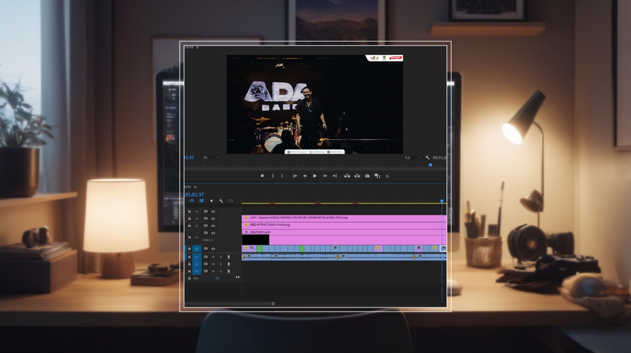Toggle sync lock on track V4

pyautogui.click(x=206, y=218)
